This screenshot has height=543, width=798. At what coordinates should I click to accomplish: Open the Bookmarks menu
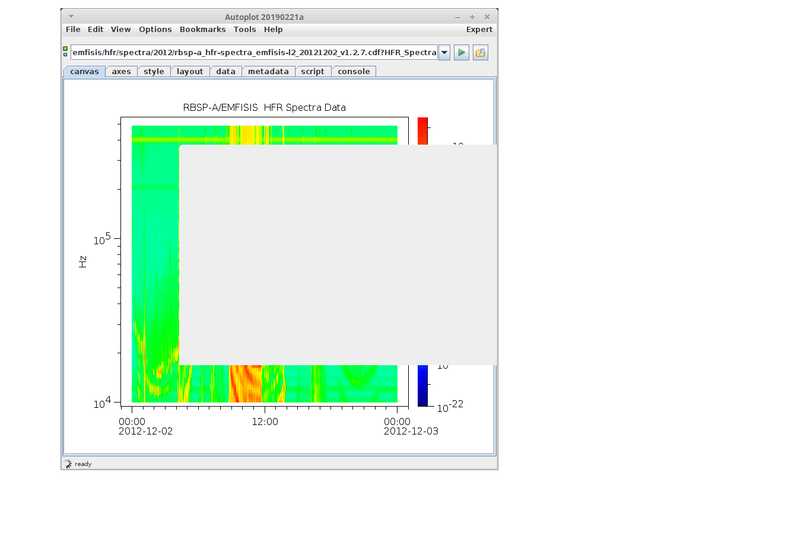[202, 30]
